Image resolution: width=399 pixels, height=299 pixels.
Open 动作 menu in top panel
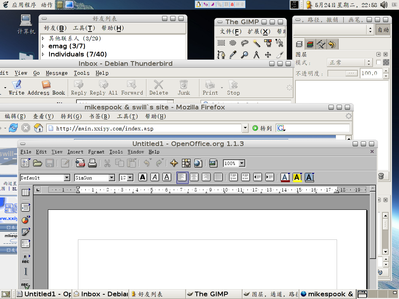pyautogui.click(x=47, y=5)
